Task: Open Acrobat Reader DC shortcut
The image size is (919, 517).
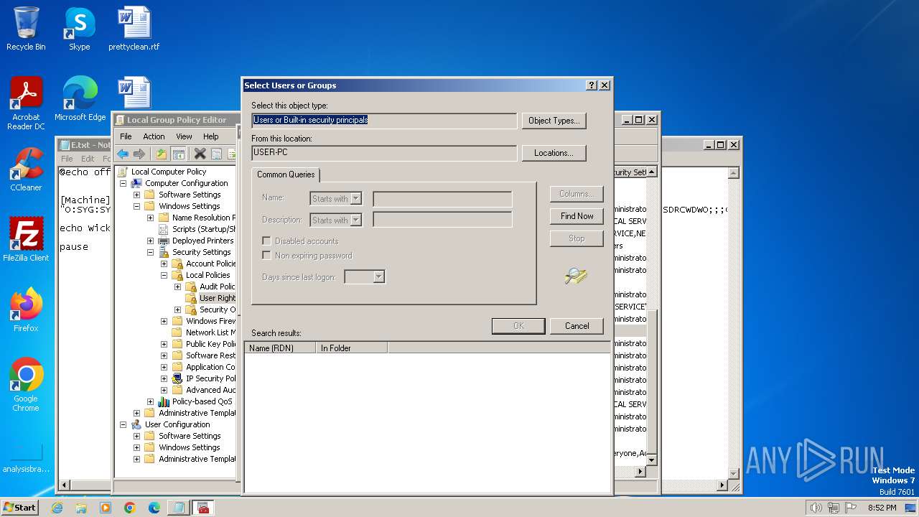Action: [26, 103]
